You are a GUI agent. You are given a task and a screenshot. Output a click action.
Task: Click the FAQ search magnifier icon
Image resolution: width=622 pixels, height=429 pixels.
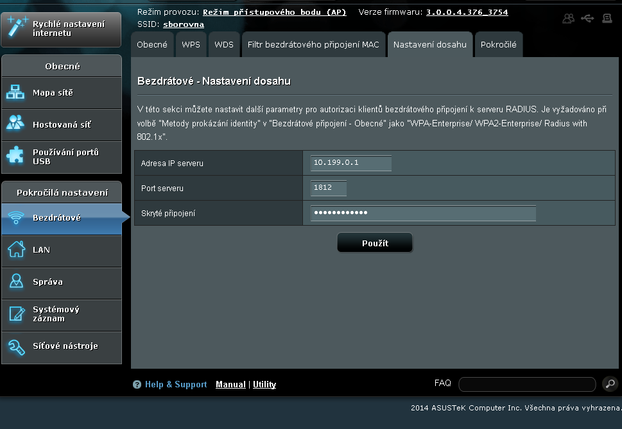pyautogui.click(x=610, y=384)
